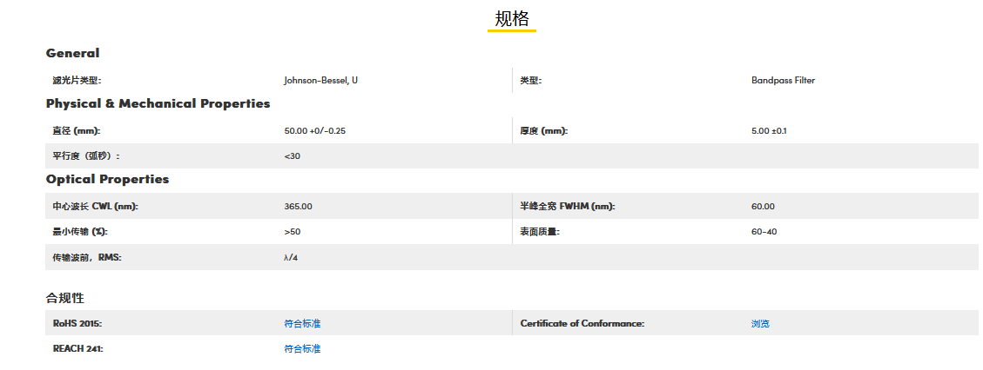Select the thickness value 5.00 ±0.1
Image resolution: width=983 pixels, height=370 pixels.
(769, 130)
